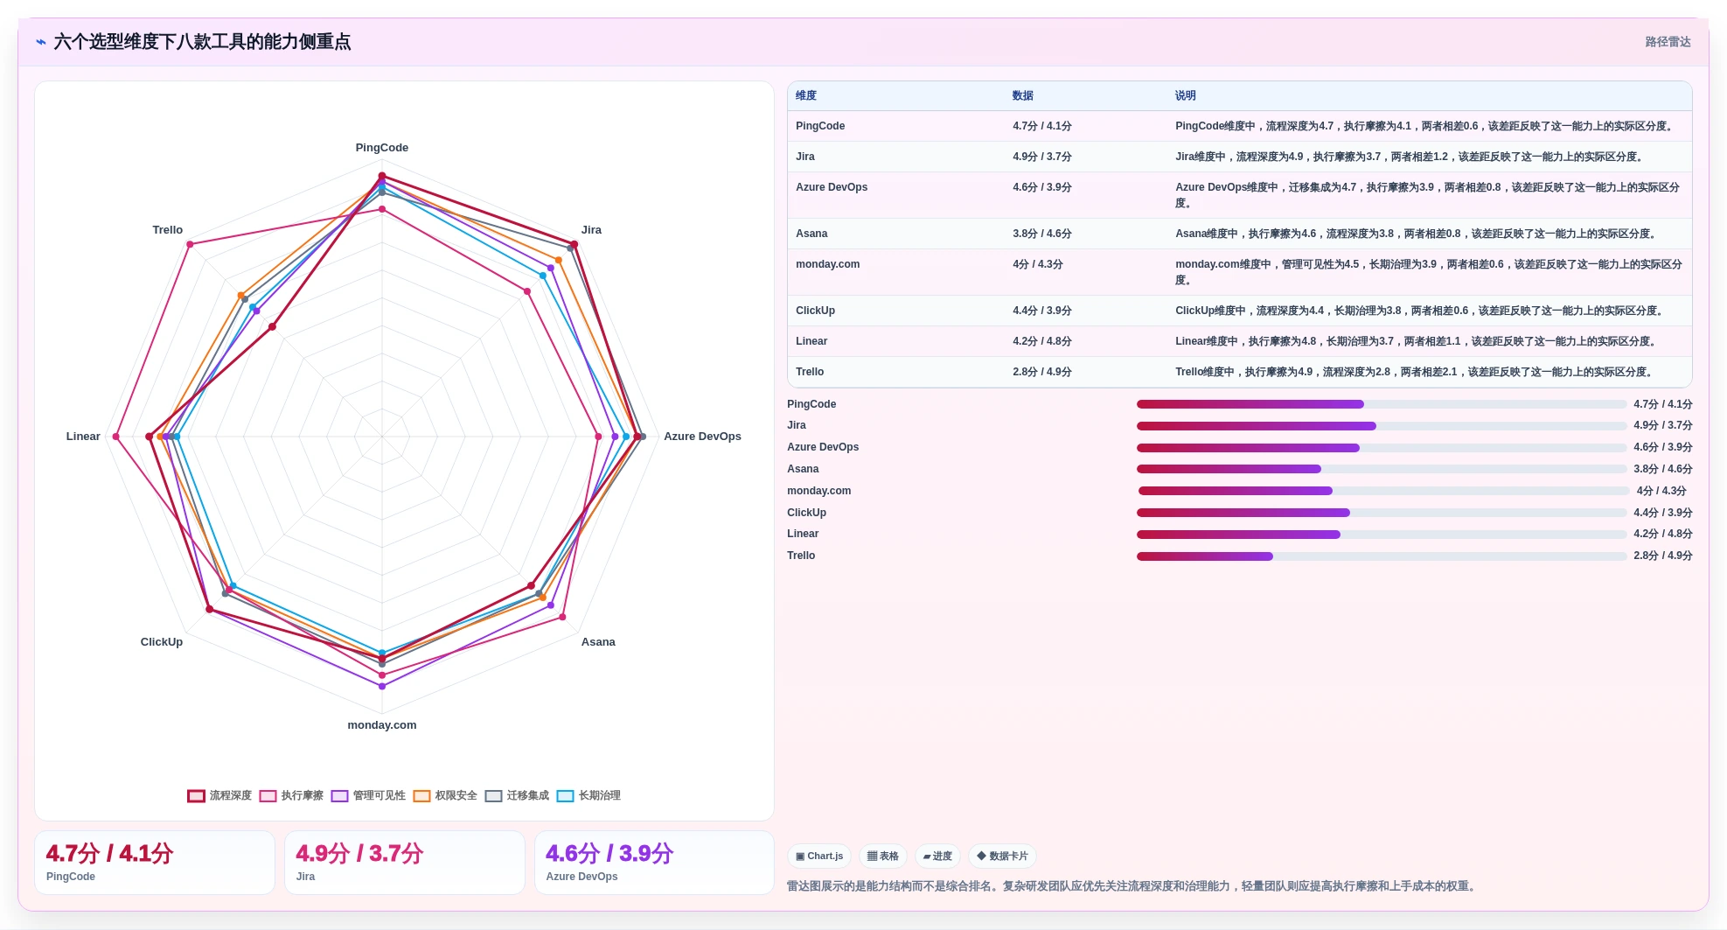1727x930 pixels.
Task: Click the Azure DevOps axis label on the radar
Action: [x=702, y=437]
